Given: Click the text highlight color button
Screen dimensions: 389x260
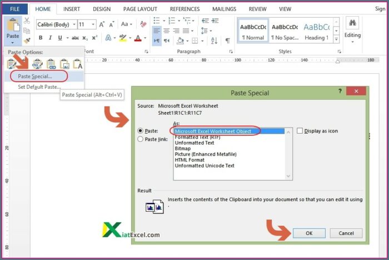Looking at the screenshot, I should [123, 38].
